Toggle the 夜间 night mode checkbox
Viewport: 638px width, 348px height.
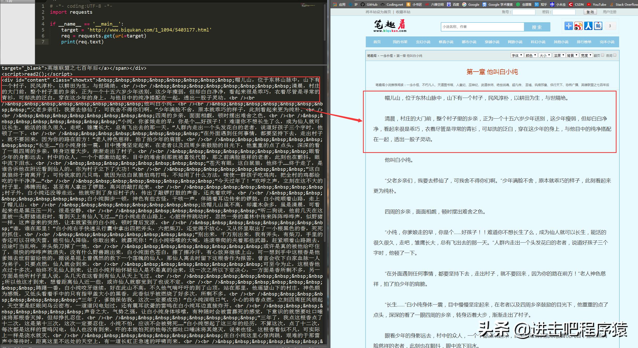pyautogui.click(x=615, y=55)
